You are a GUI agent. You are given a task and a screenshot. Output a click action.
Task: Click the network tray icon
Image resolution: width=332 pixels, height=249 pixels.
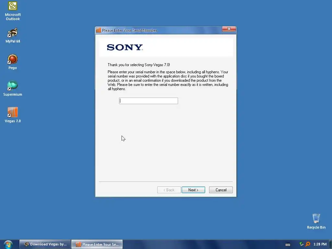[301, 244]
